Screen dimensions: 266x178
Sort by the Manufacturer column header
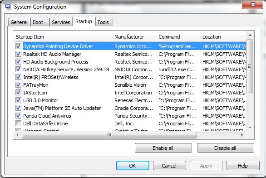click(134, 37)
